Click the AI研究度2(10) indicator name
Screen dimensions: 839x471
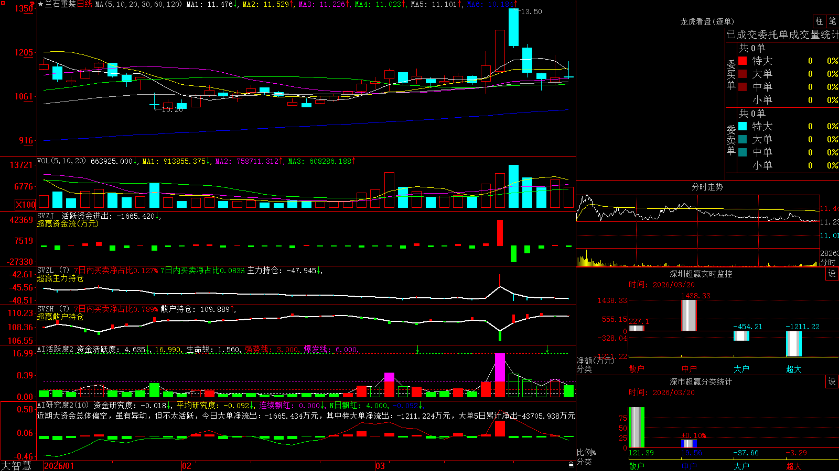(63, 405)
